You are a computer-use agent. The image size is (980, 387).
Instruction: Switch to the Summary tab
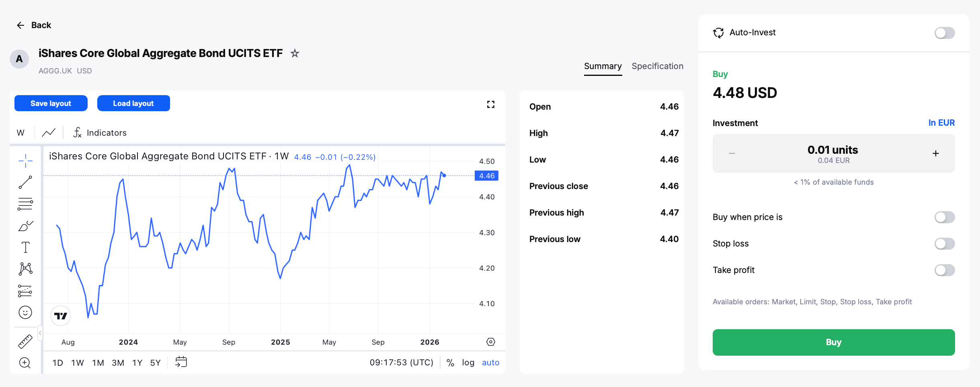603,66
